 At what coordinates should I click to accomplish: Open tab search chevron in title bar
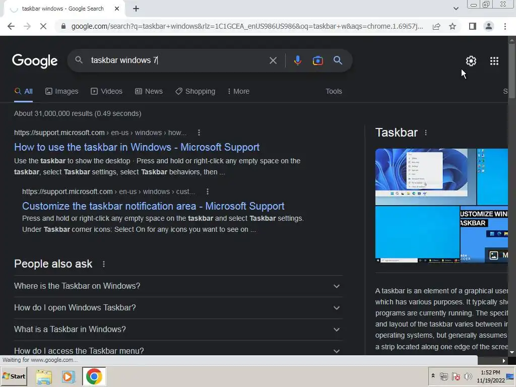[456, 9]
